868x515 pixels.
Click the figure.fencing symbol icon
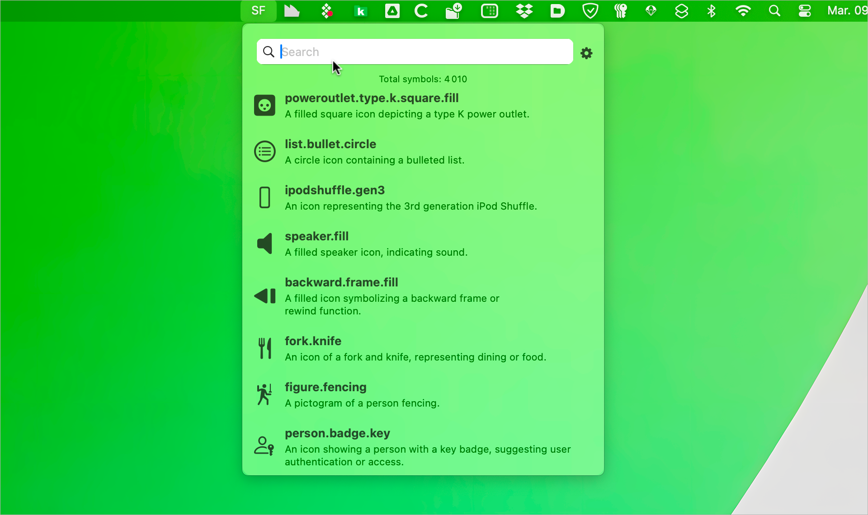264,394
